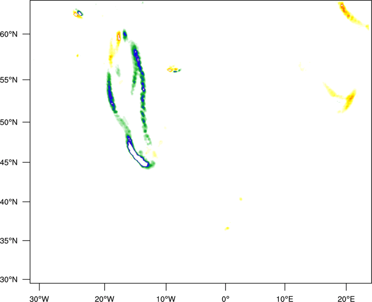Viewport: 372px width, 302px height.
Task: Click the 20°E longitude label
Action: [346, 299]
